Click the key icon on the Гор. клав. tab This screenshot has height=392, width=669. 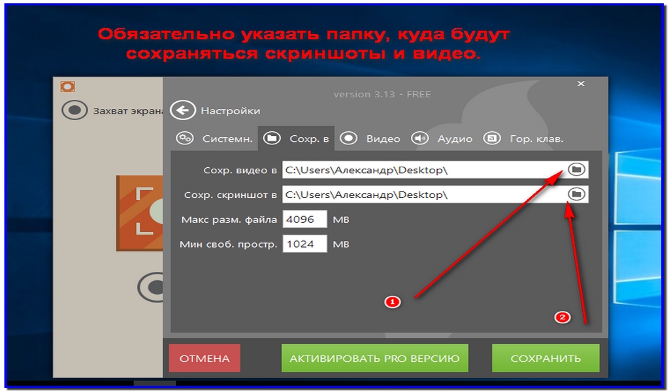491,138
